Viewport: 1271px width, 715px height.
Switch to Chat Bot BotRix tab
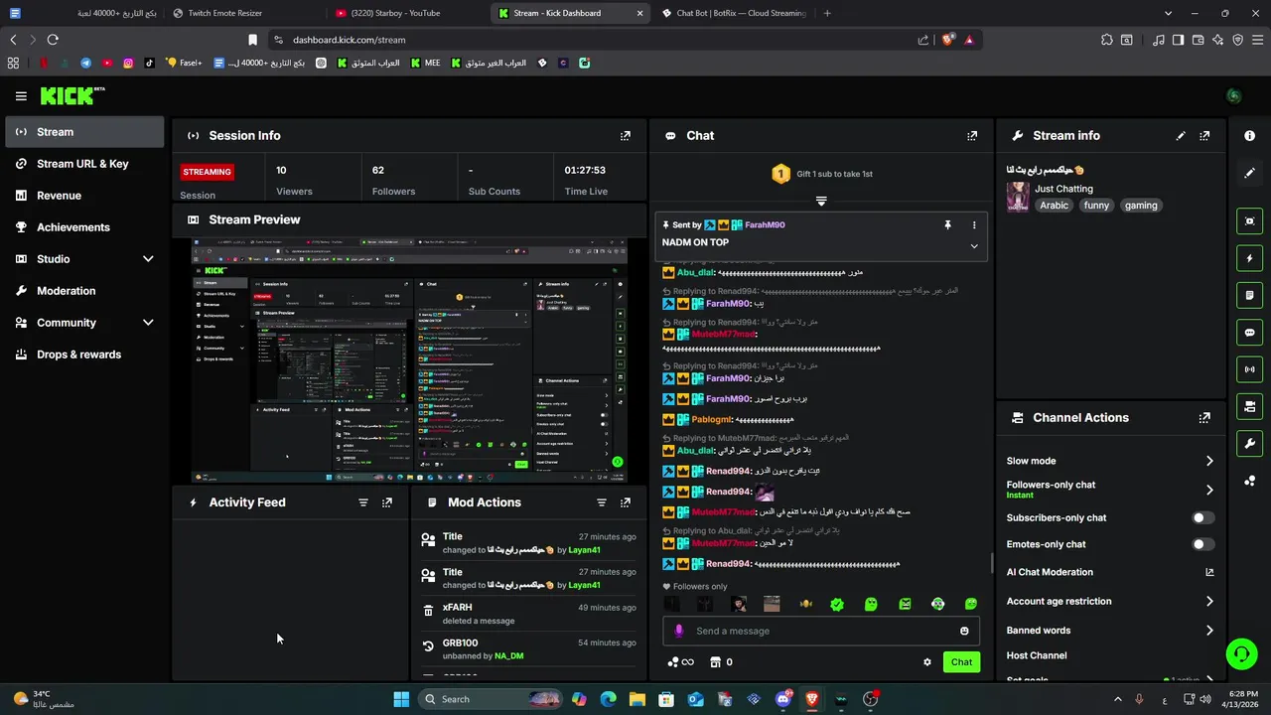(x=733, y=13)
